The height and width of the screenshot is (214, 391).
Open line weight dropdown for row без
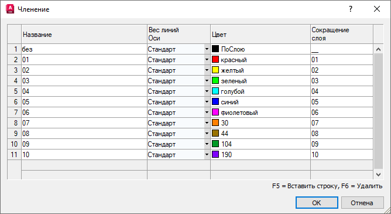click(x=207, y=49)
